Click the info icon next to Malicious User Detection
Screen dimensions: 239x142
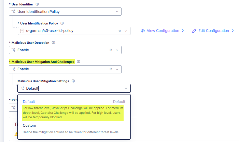tap(54, 43)
